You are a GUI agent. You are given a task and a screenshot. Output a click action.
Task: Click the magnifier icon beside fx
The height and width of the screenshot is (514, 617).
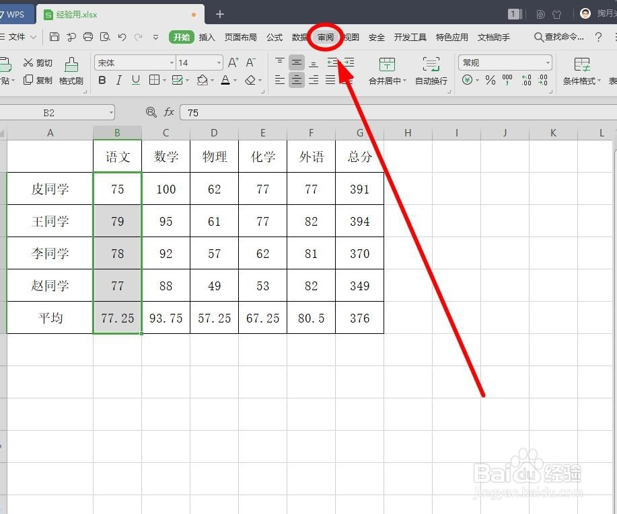[151, 112]
